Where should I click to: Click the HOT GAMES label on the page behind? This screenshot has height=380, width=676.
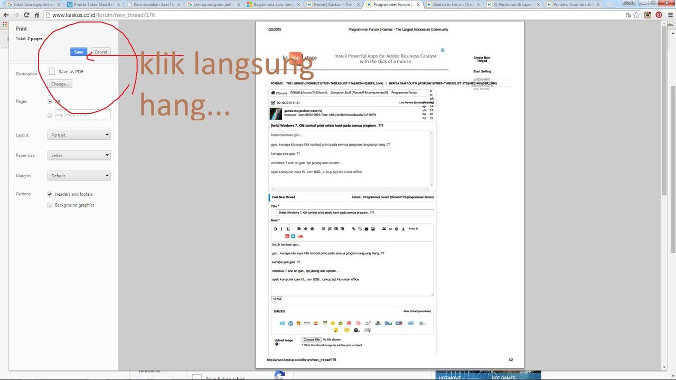click(x=503, y=377)
